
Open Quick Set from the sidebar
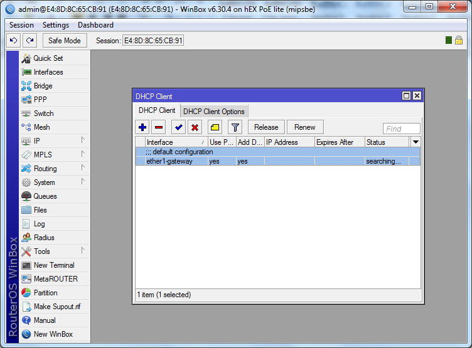[55, 58]
